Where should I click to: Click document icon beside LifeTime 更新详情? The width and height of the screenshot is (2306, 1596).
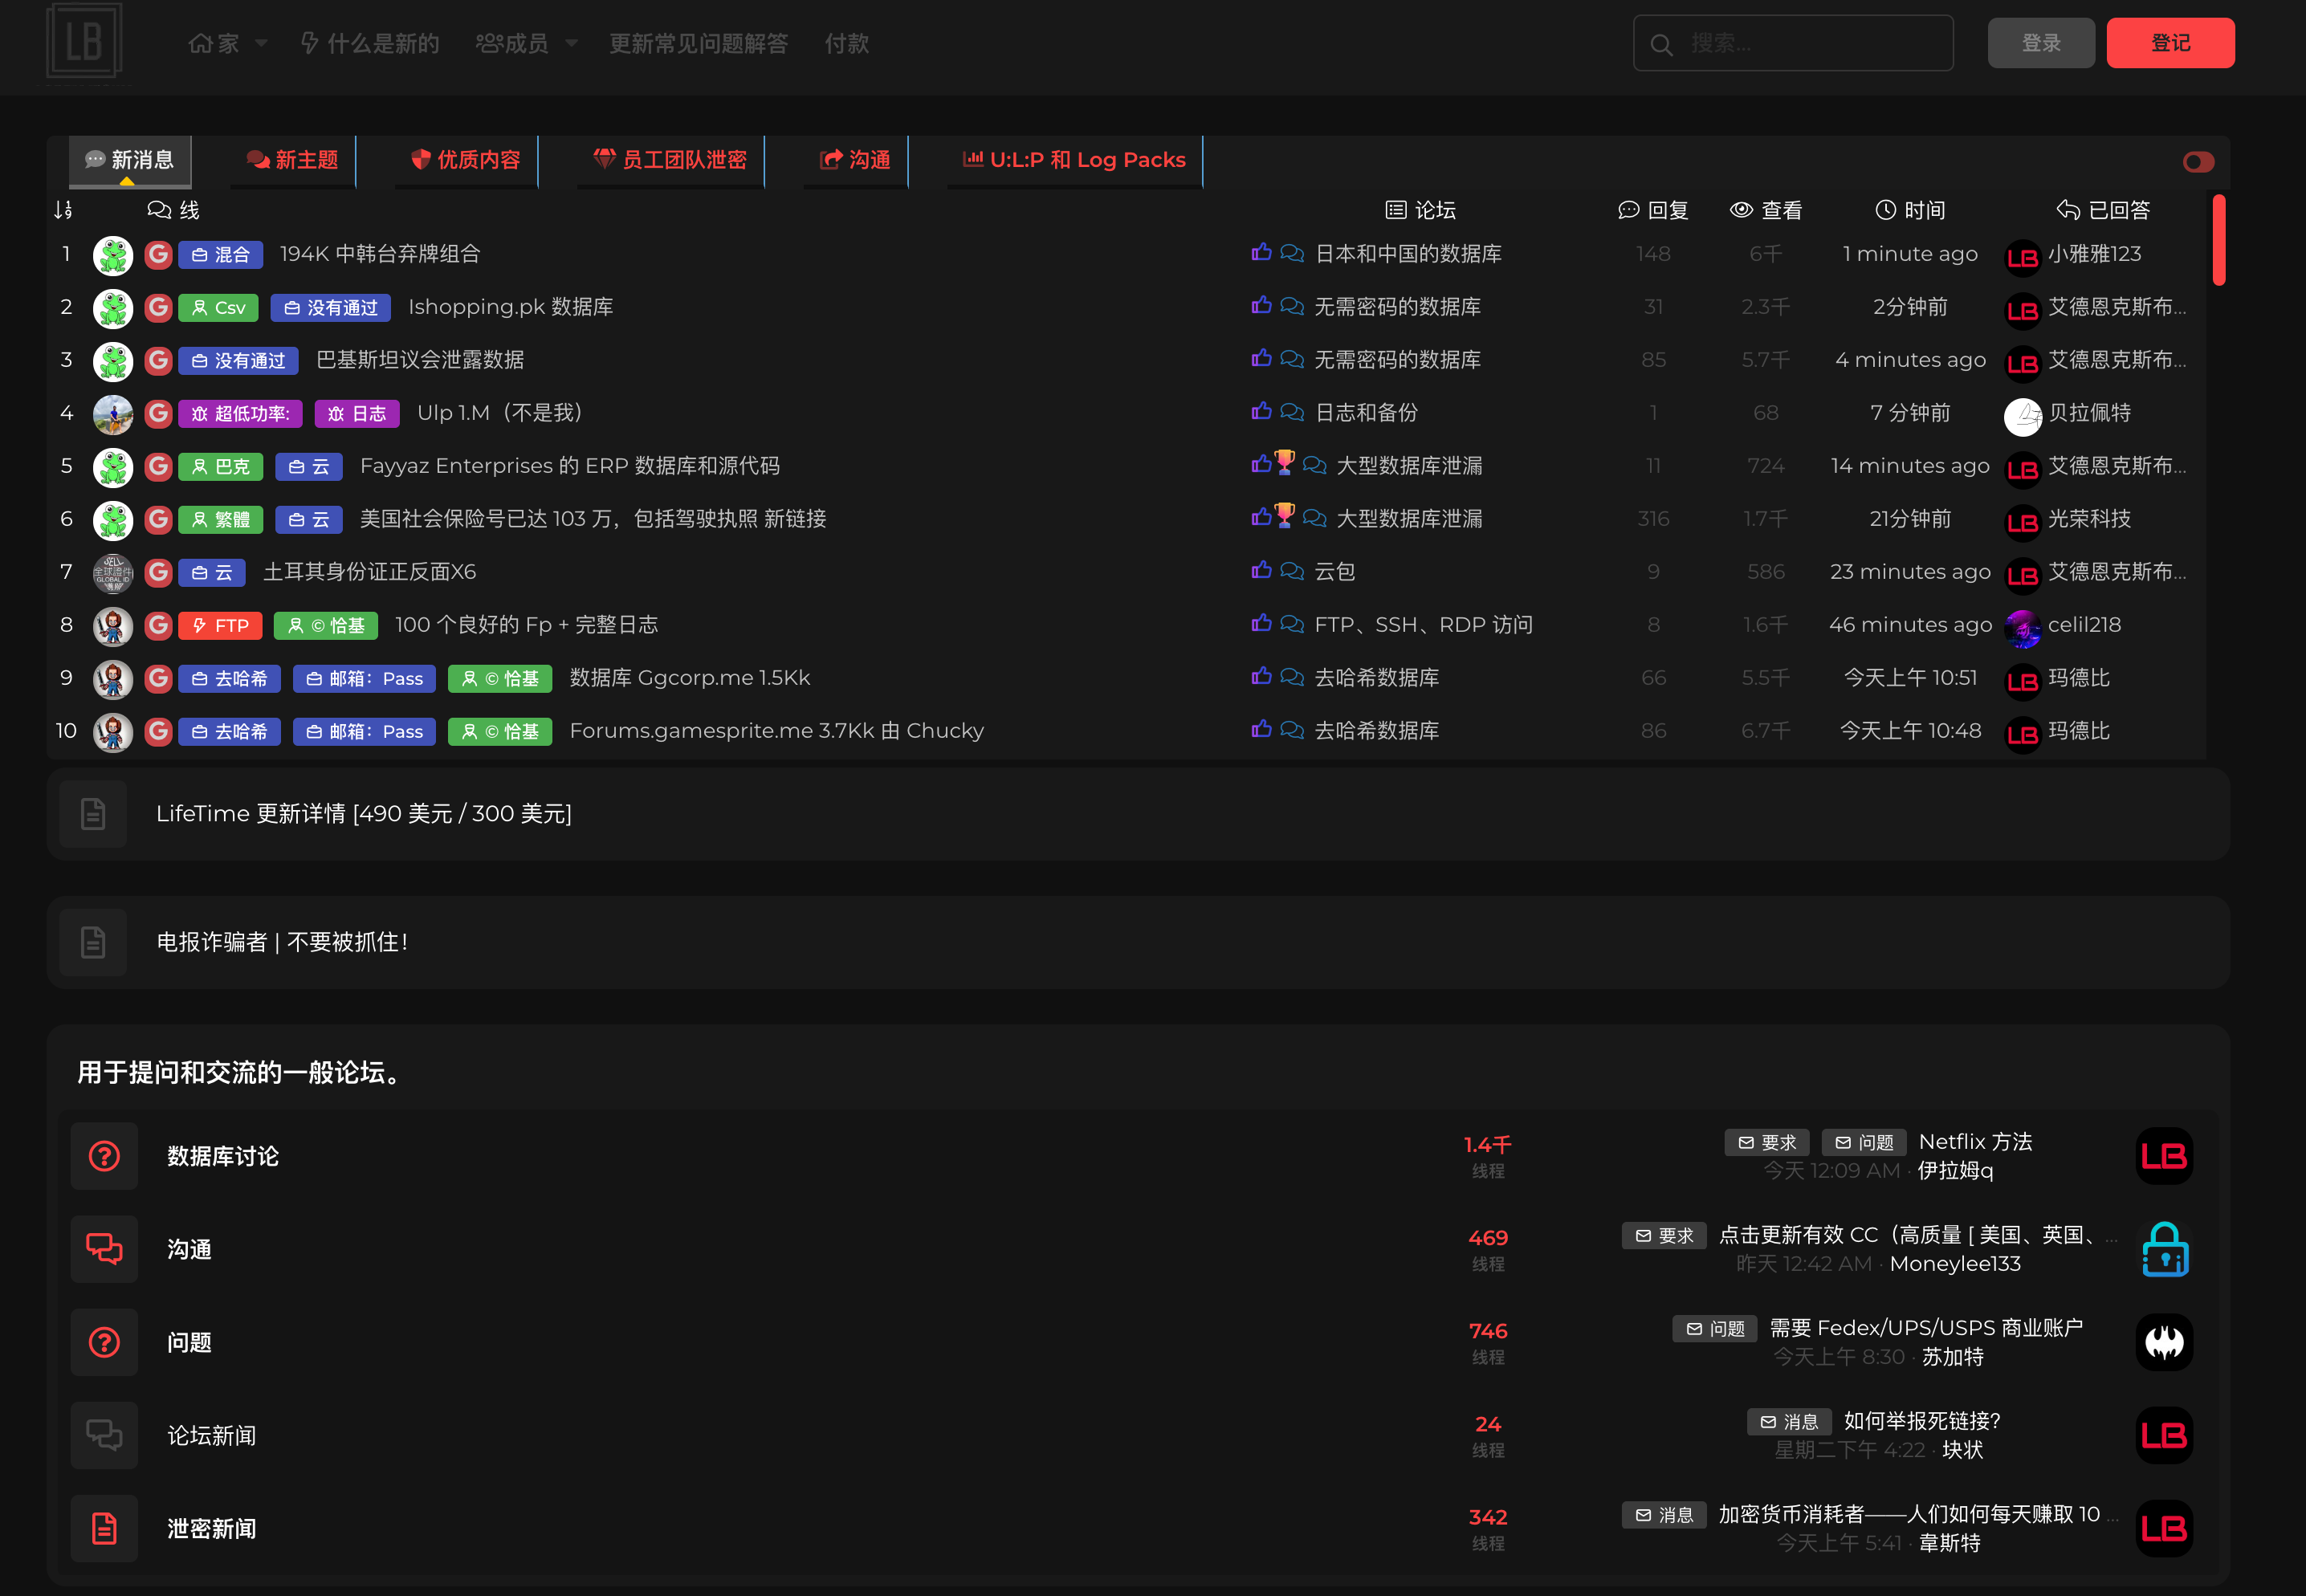[x=93, y=814]
